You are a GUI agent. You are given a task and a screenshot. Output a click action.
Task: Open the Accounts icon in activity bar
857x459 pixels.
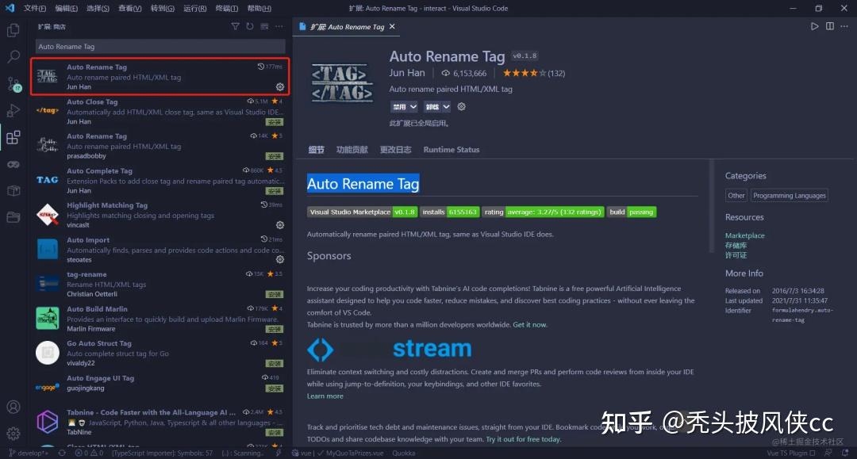(x=13, y=407)
